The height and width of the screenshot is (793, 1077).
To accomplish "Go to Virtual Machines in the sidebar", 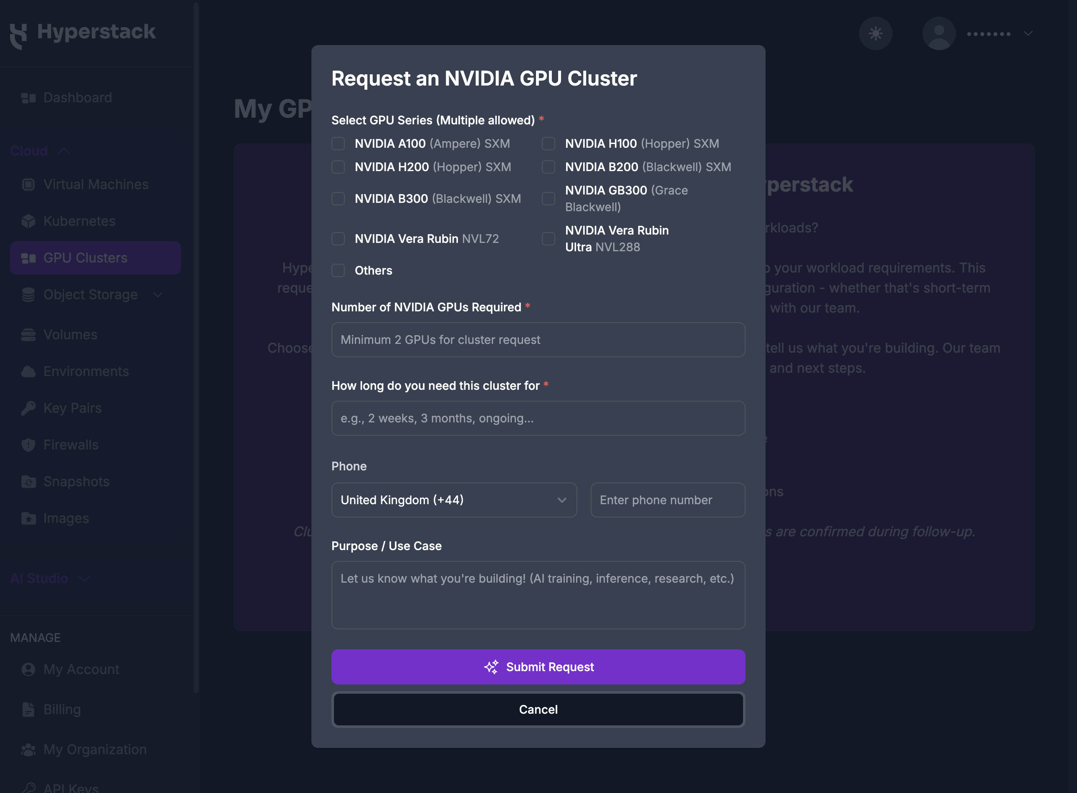I will (x=95, y=185).
